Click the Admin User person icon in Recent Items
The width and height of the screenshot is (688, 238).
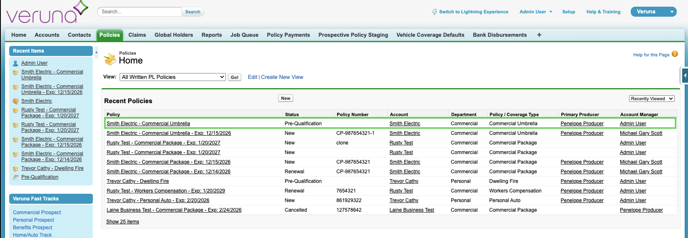click(15, 63)
